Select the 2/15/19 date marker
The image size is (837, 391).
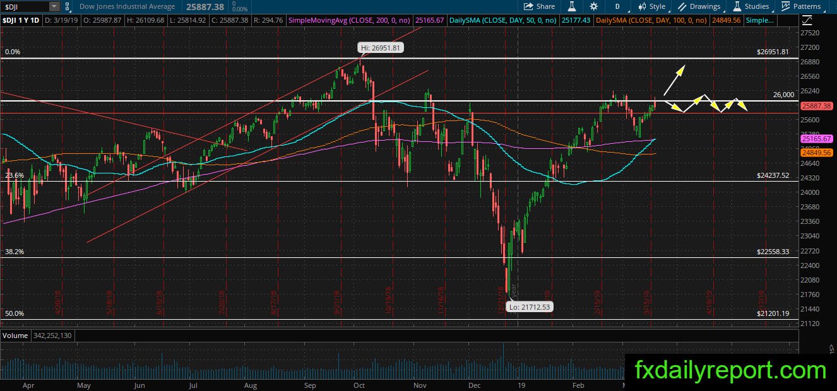(x=597, y=302)
